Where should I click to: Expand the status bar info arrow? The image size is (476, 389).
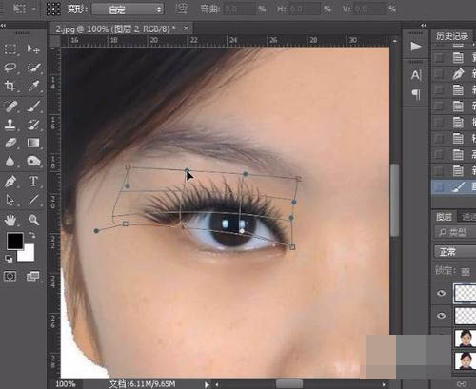(207, 384)
